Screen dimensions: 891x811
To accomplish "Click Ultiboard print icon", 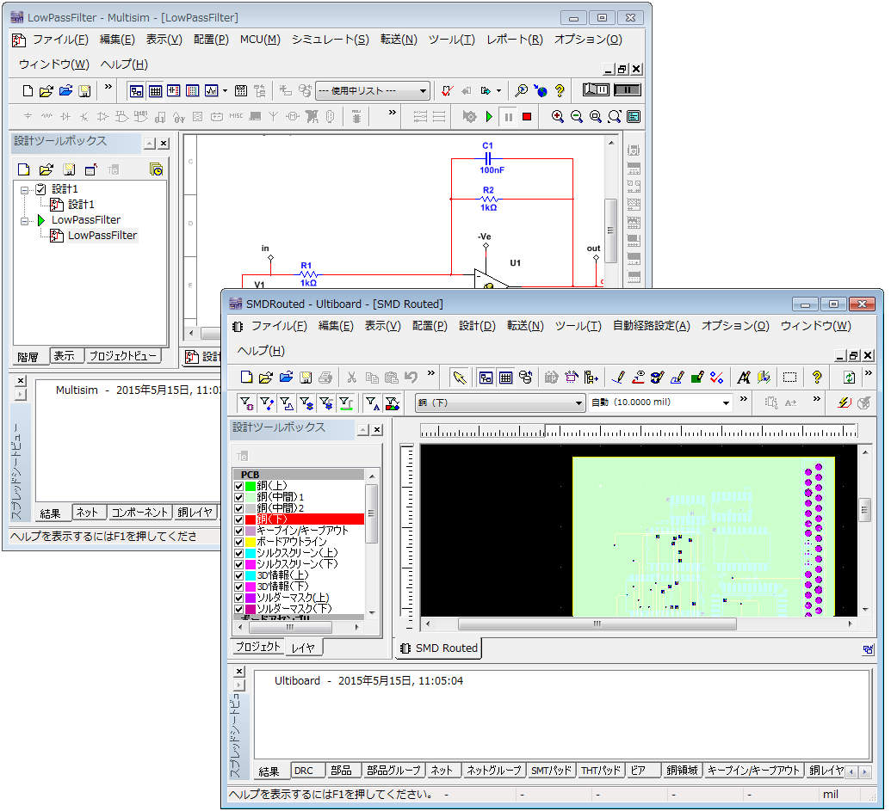I will pos(325,378).
